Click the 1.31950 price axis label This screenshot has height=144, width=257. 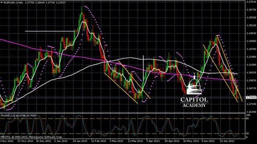click(x=251, y=57)
